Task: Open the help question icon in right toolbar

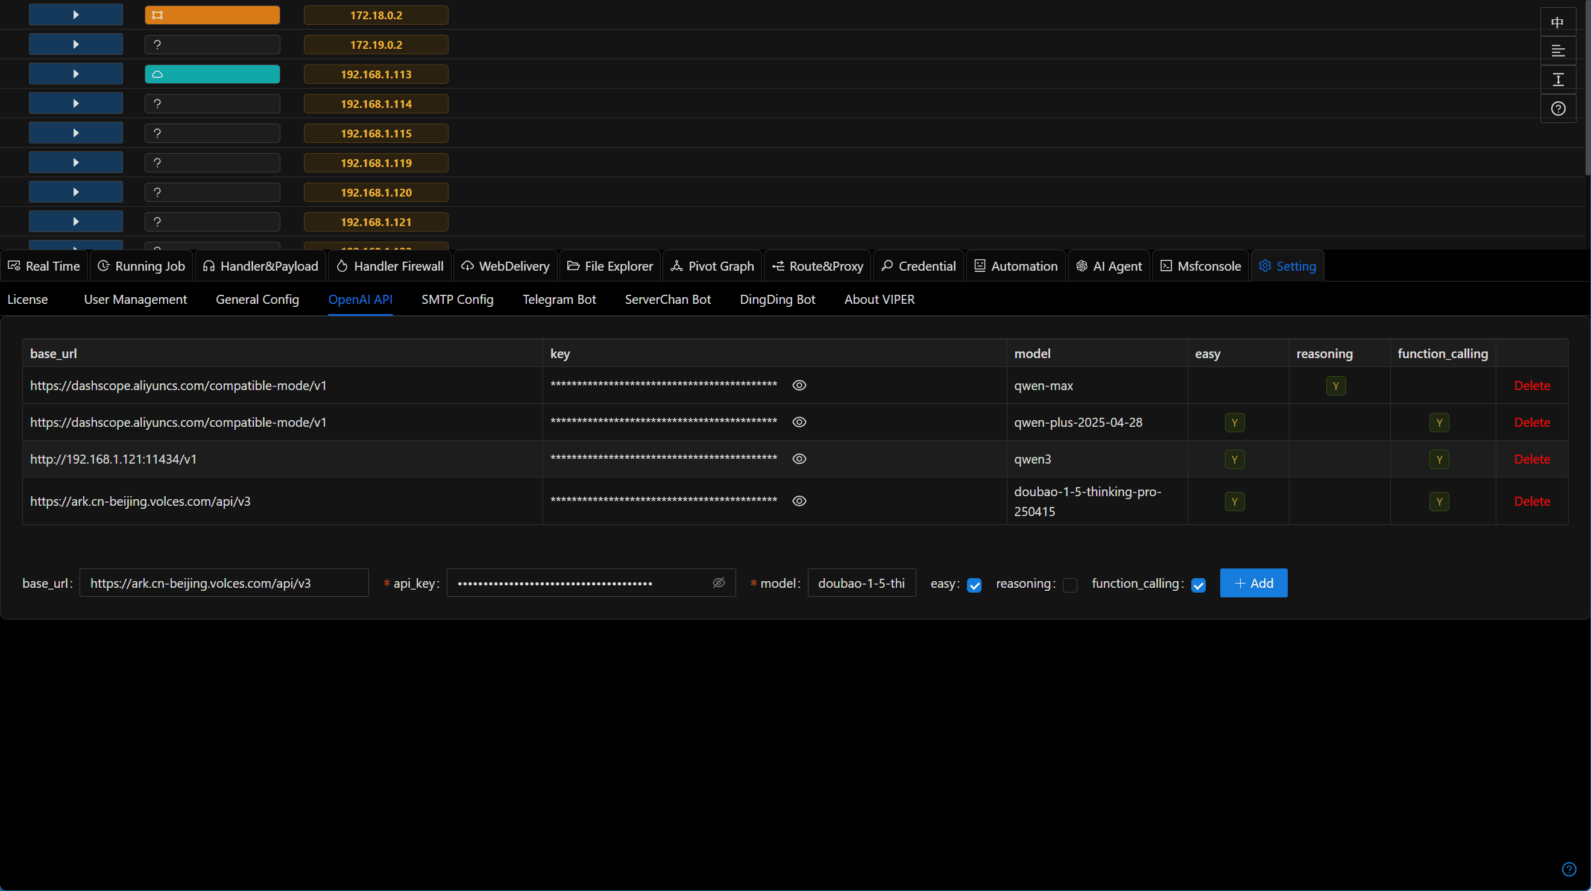Action: point(1558,108)
